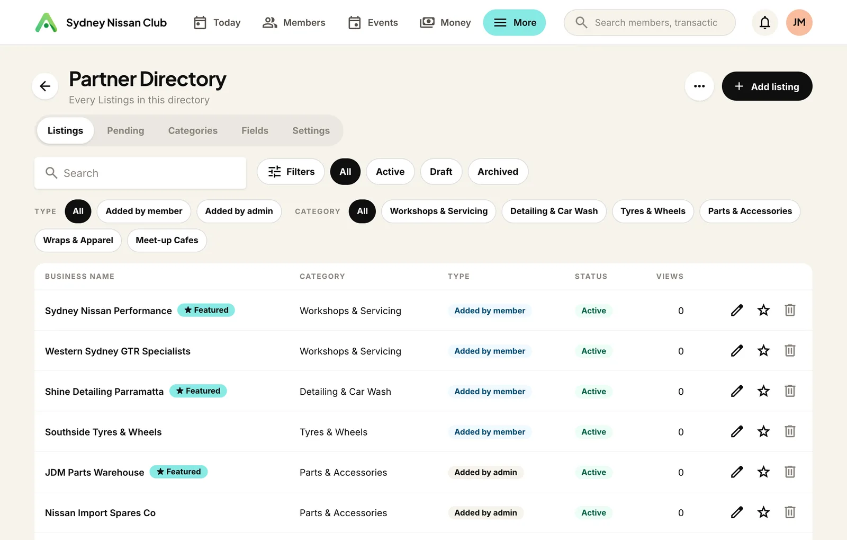The height and width of the screenshot is (540, 847).
Task: Expand the More navigation menu
Action: (514, 22)
